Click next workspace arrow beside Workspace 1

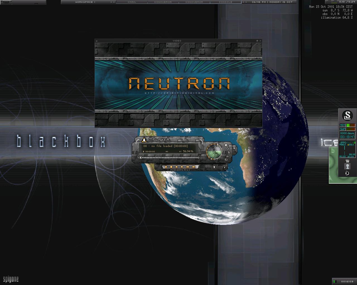(114, 2)
